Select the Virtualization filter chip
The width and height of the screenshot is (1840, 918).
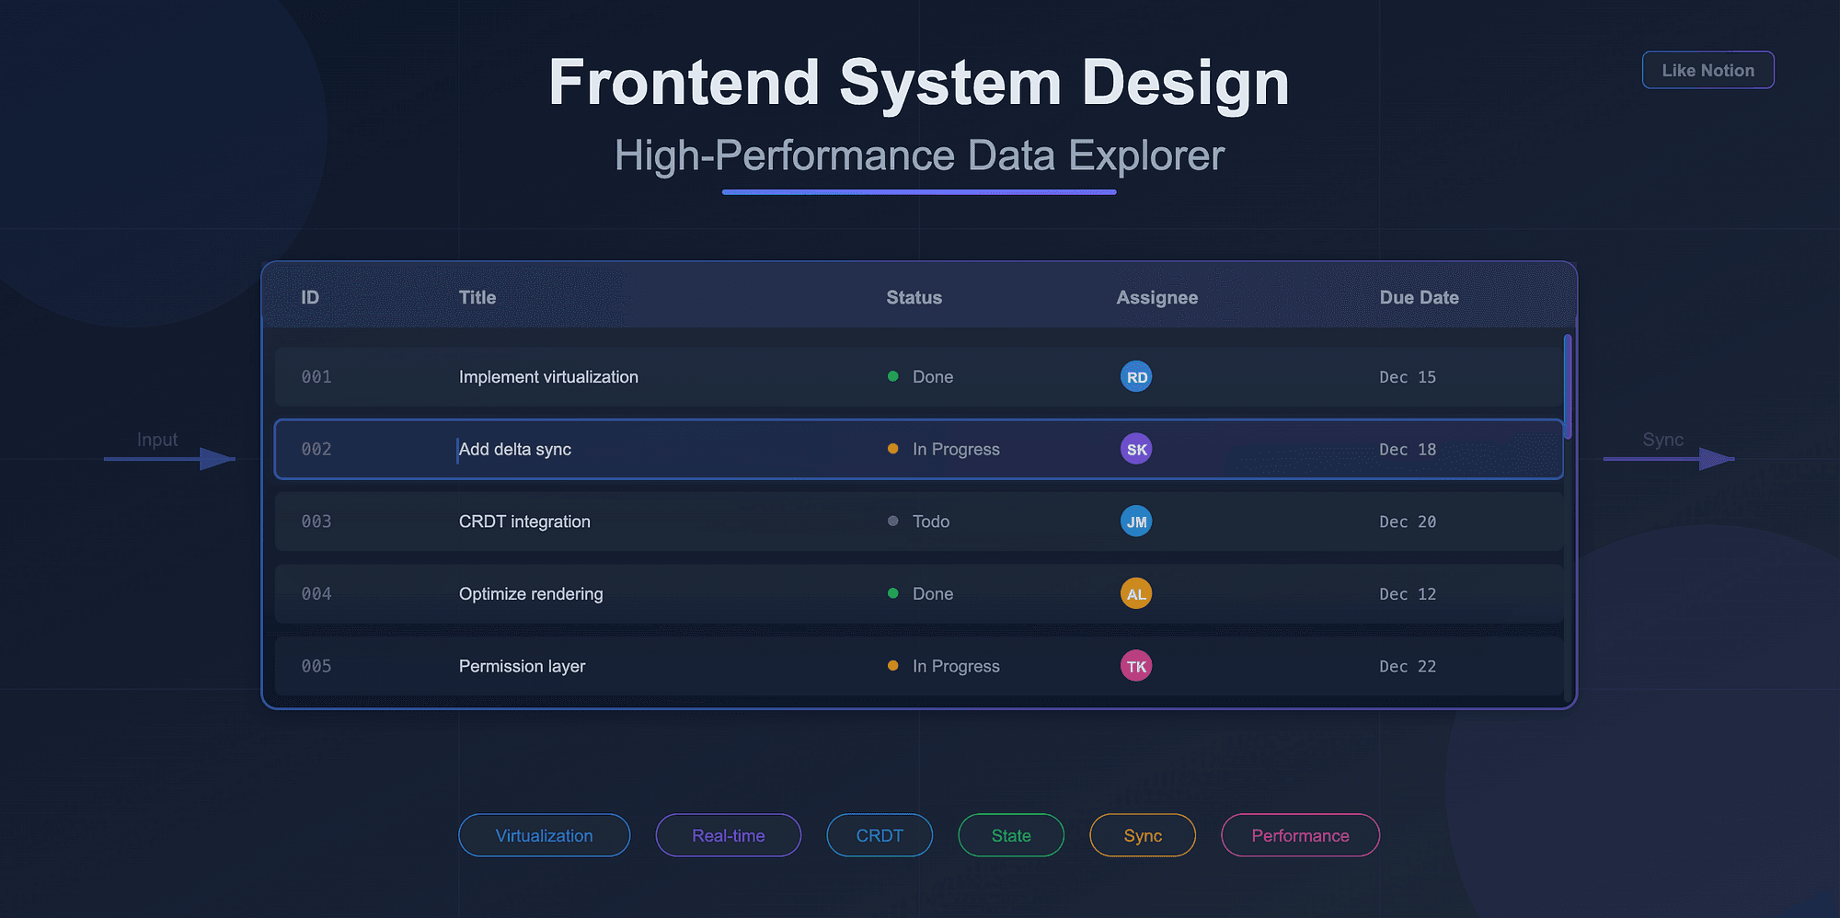(544, 835)
